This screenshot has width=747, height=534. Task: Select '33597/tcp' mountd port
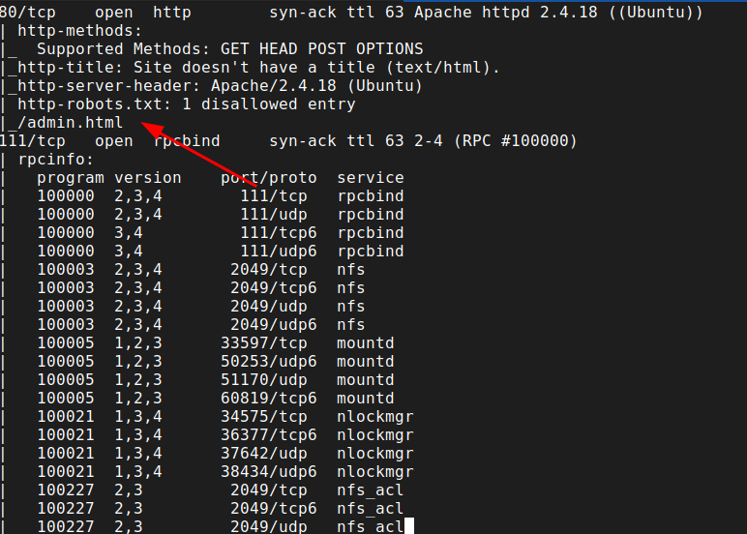[x=264, y=343]
